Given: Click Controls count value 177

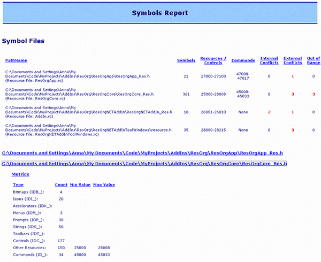Looking at the screenshot, I should [61, 241].
